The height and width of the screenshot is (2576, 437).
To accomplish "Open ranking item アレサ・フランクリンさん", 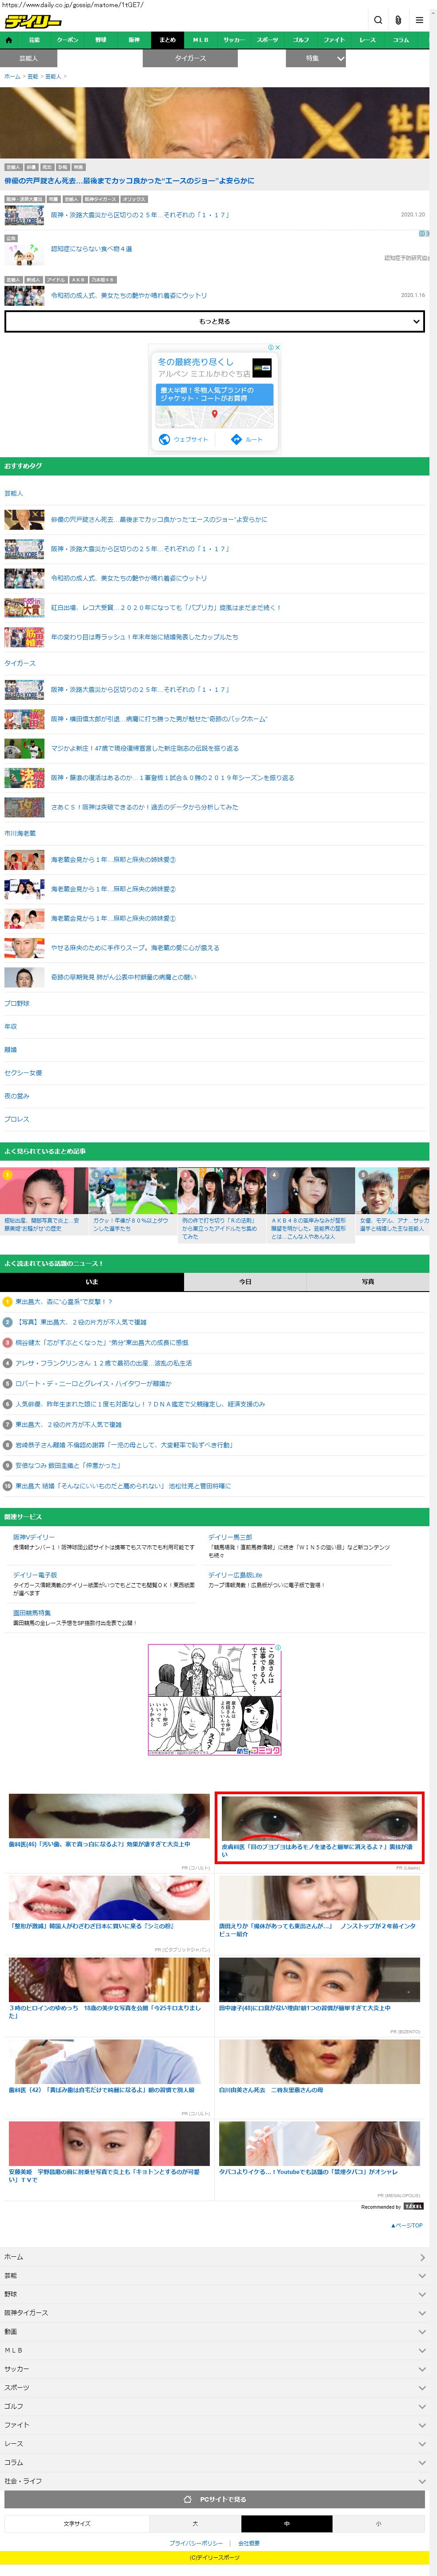I will [x=104, y=1363].
